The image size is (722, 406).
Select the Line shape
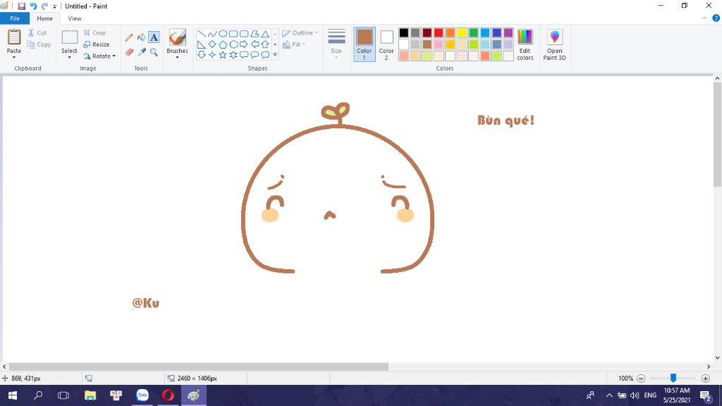click(x=202, y=34)
